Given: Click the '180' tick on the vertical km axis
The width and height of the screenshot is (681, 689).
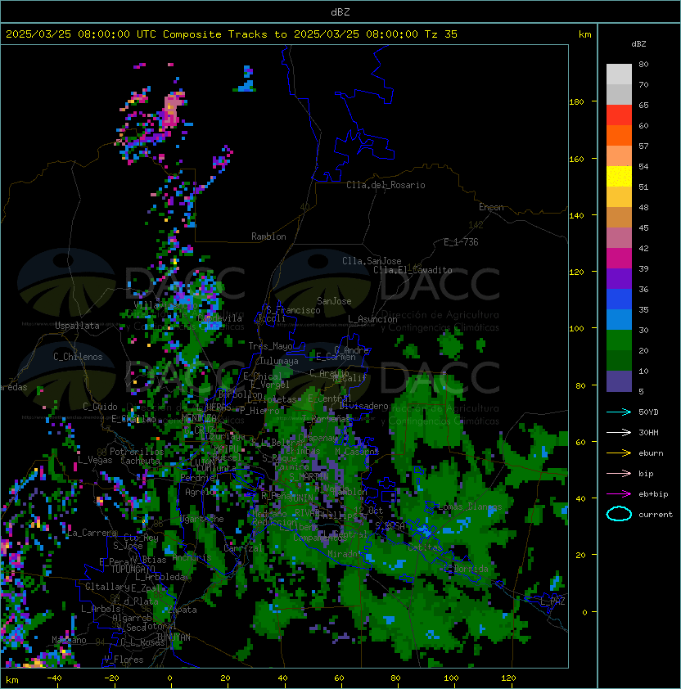Looking at the screenshot, I should pos(576,102).
